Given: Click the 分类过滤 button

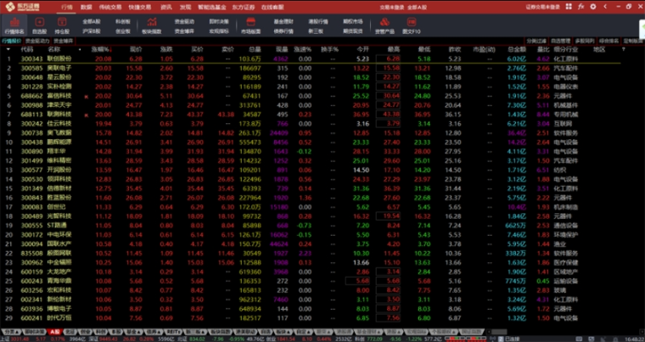Looking at the screenshot, I should [535, 40].
